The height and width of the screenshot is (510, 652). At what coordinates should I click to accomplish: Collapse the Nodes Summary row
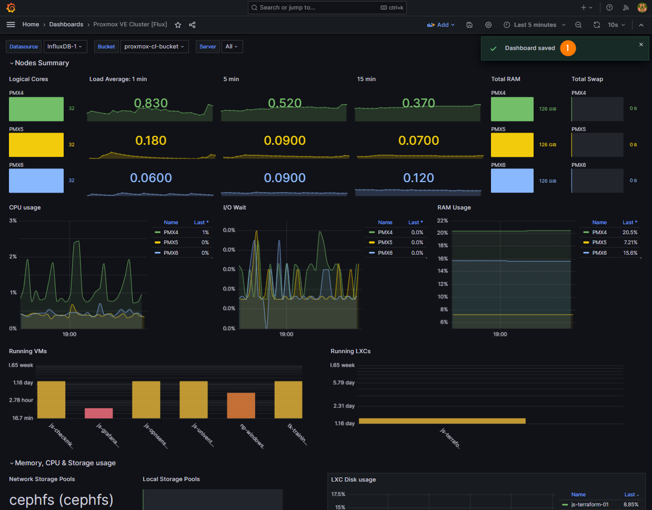coord(39,63)
